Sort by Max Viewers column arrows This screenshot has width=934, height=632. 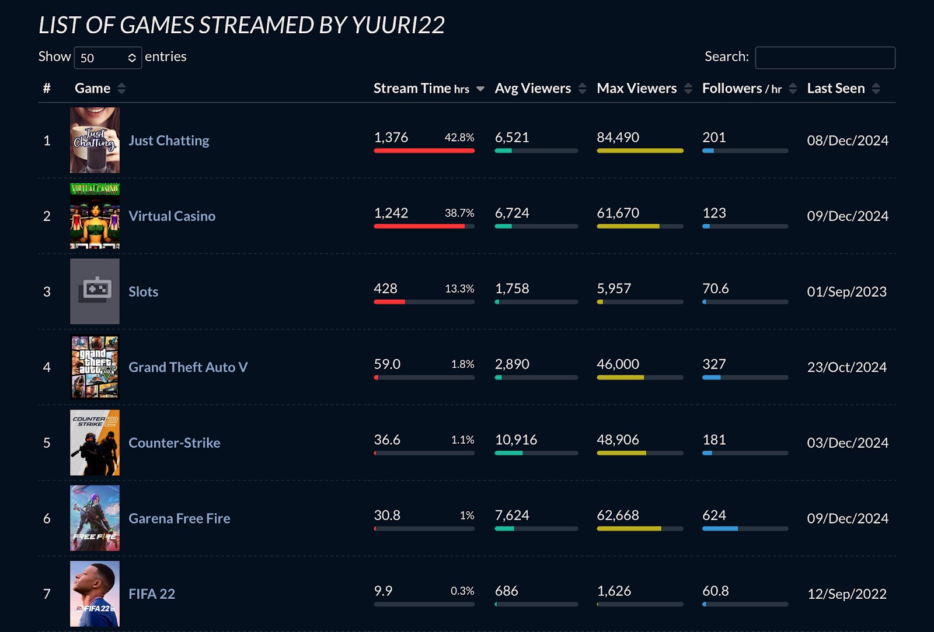pos(688,89)
